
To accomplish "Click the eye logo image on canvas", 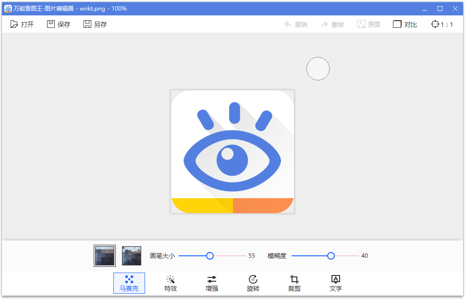I will [x=232, y=152].
